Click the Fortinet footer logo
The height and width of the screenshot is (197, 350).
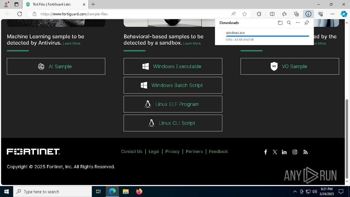[x=33, y=152]
